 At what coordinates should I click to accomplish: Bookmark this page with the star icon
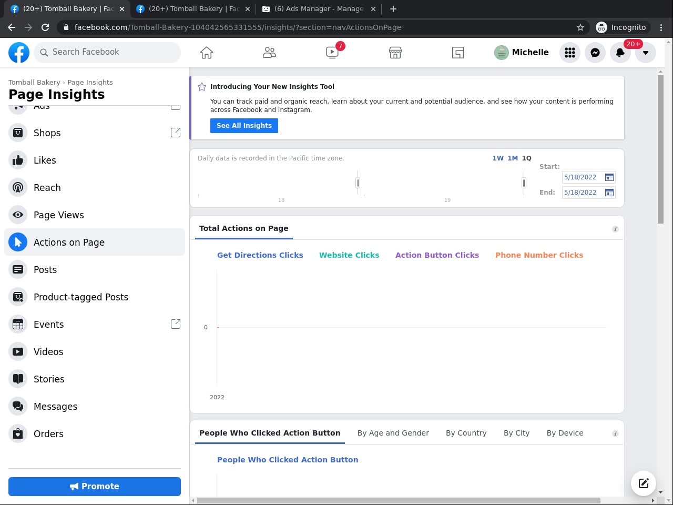coord(580,27)
